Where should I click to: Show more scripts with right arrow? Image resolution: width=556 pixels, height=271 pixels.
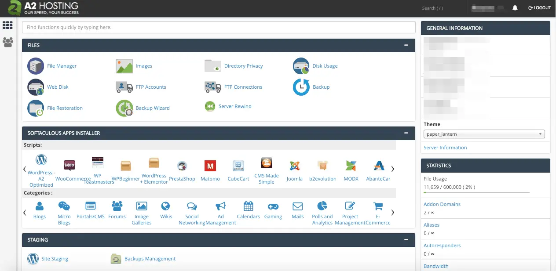pos(392,169)
